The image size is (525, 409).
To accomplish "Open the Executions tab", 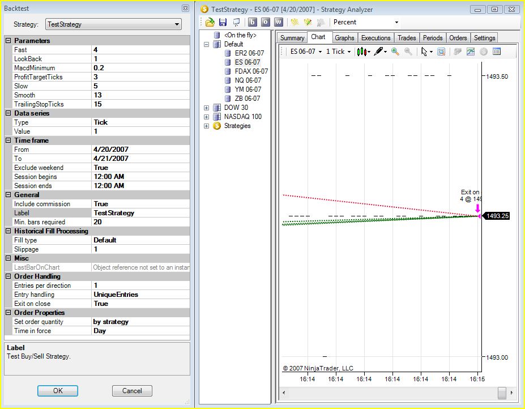I will click(375, 38).
